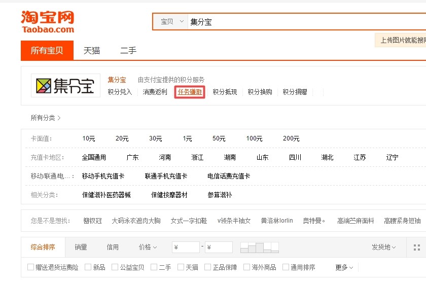The height and width of the screenshot is (284, 426).
Task: Click the 积分捐赠 link
Action: click(x=295, y=92)
